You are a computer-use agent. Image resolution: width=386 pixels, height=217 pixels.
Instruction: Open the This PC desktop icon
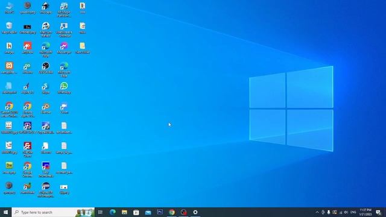(x=9, y=8)
